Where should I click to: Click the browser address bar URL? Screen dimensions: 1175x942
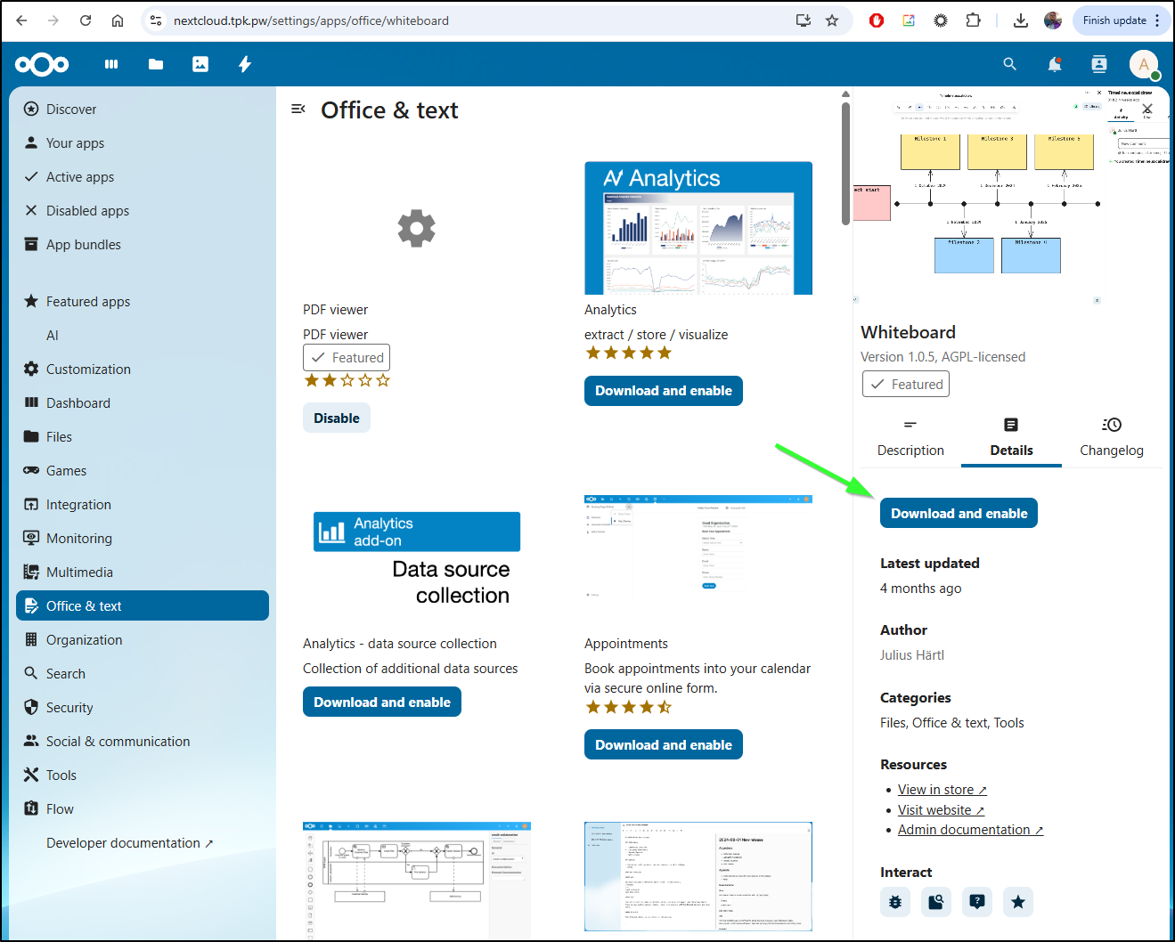pyautogui.click(x=311, y=20)
